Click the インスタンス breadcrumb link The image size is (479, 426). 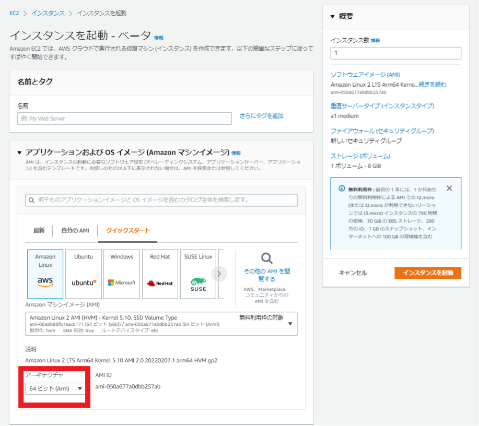pos(48,13)
